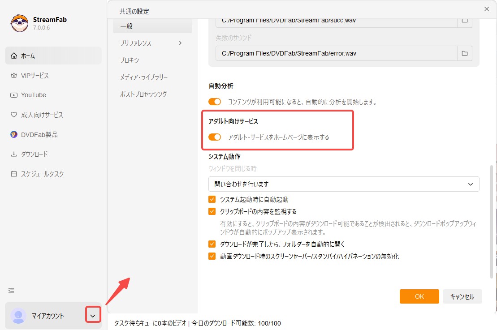Switch to the プロキシ settings tab

point(130,60)
